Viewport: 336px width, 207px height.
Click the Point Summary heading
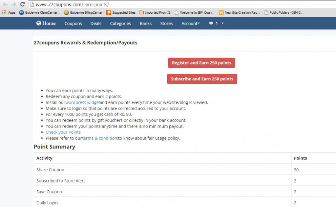pyautogui.click(x=54, y=147)
